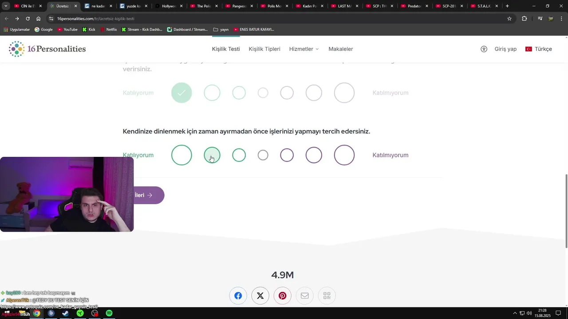568x319 pixels.
Task: Open the Netflix bookmark
Action: click(x=109, y=30)
